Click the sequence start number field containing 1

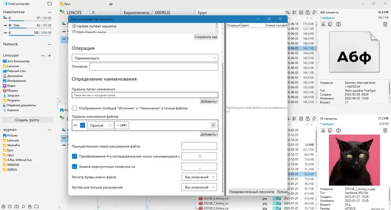(199, 156)
